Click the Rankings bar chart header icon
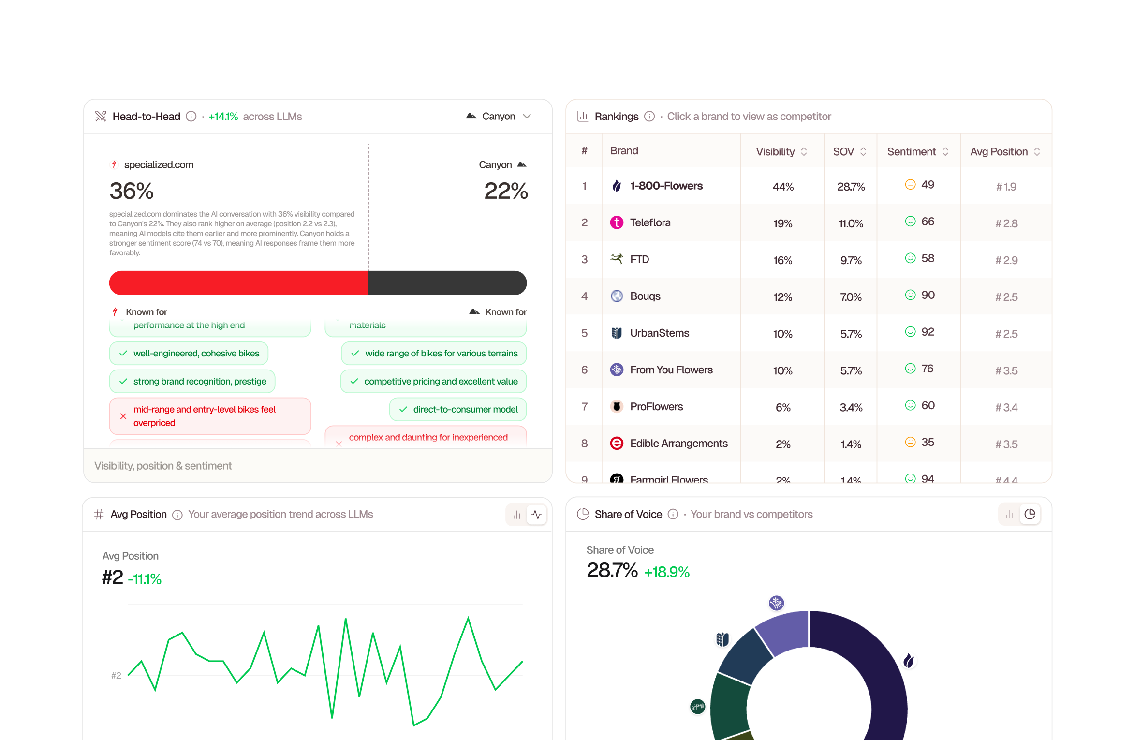The height and width of the screenshot is (740, 1134). [583, 116]
